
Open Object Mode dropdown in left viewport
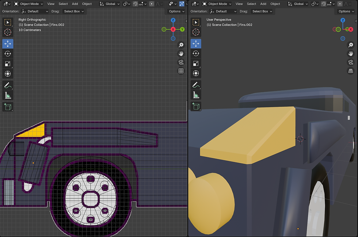(x=28, y=4)
